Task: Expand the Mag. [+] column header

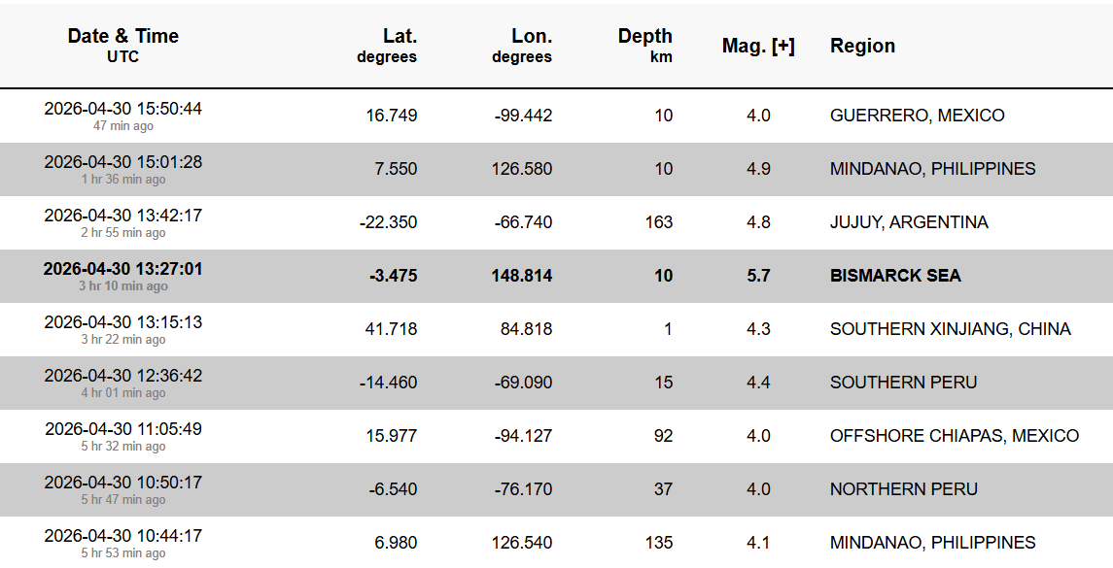Action: pyautogui.click(x=758, y=47)
